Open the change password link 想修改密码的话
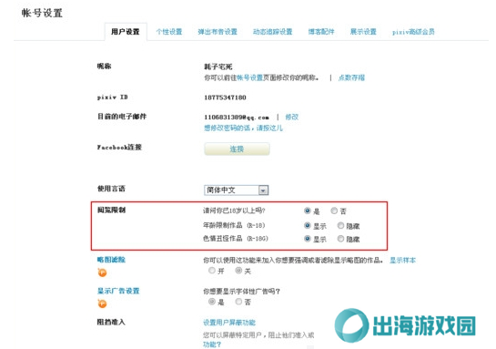Viewport: 496px width, 349px height. [243, 128]
